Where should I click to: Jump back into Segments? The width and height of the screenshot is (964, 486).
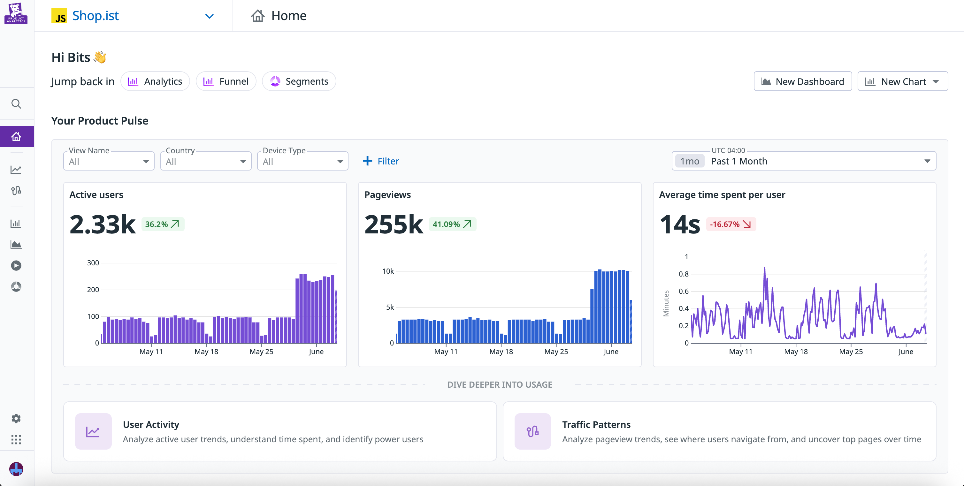tap(299, 81)
